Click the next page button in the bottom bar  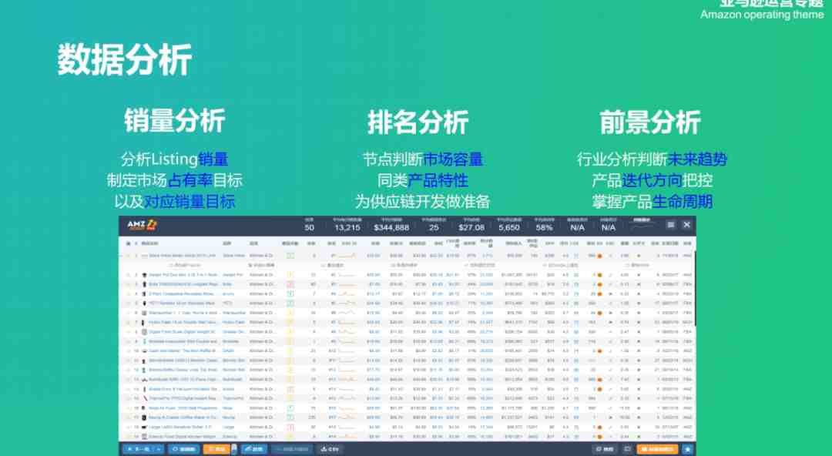(139, 449)
